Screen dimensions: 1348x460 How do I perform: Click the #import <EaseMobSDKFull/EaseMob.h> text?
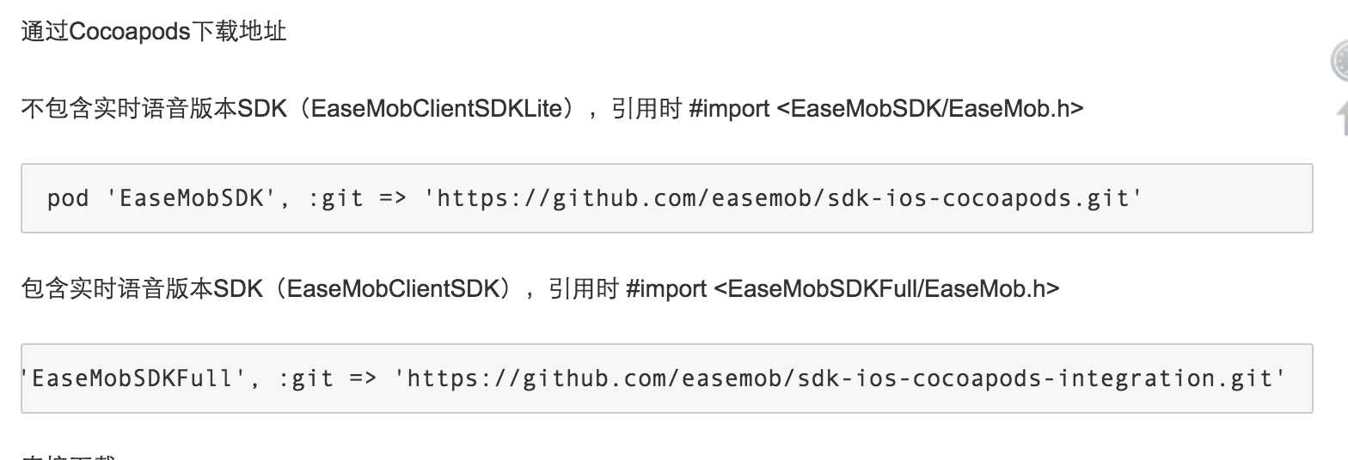point(842,288)
